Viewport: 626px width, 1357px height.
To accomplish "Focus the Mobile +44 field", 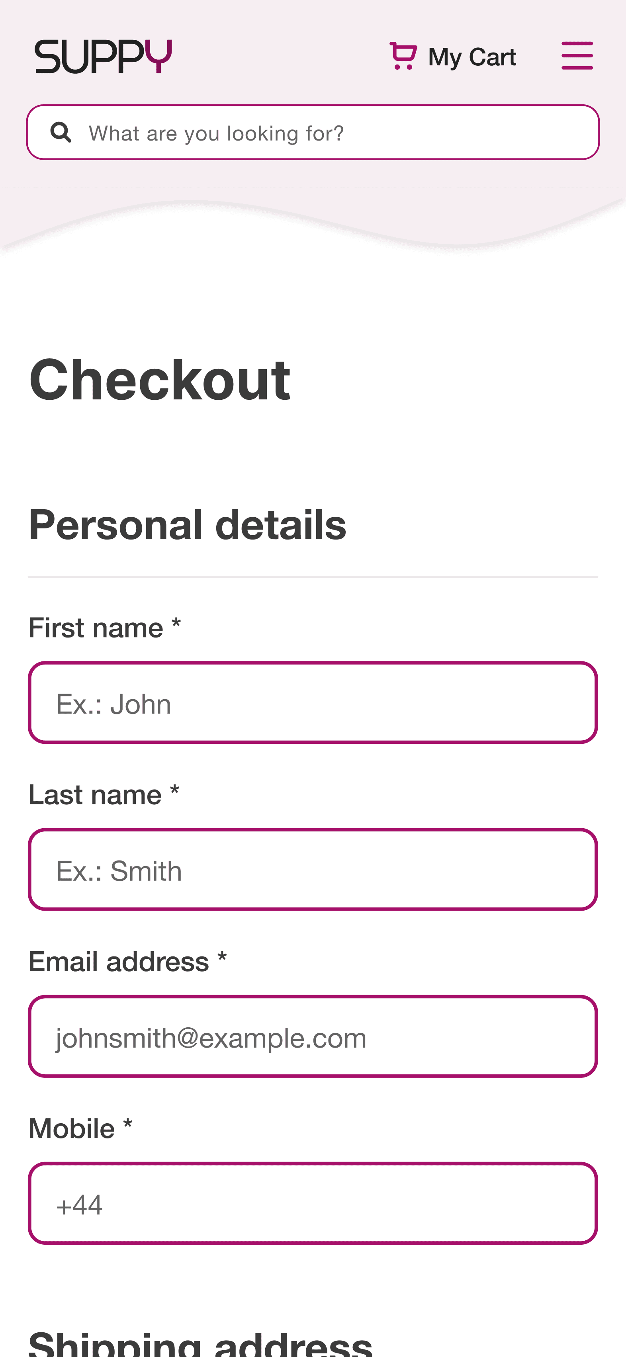I will [x=313, y=1204].
